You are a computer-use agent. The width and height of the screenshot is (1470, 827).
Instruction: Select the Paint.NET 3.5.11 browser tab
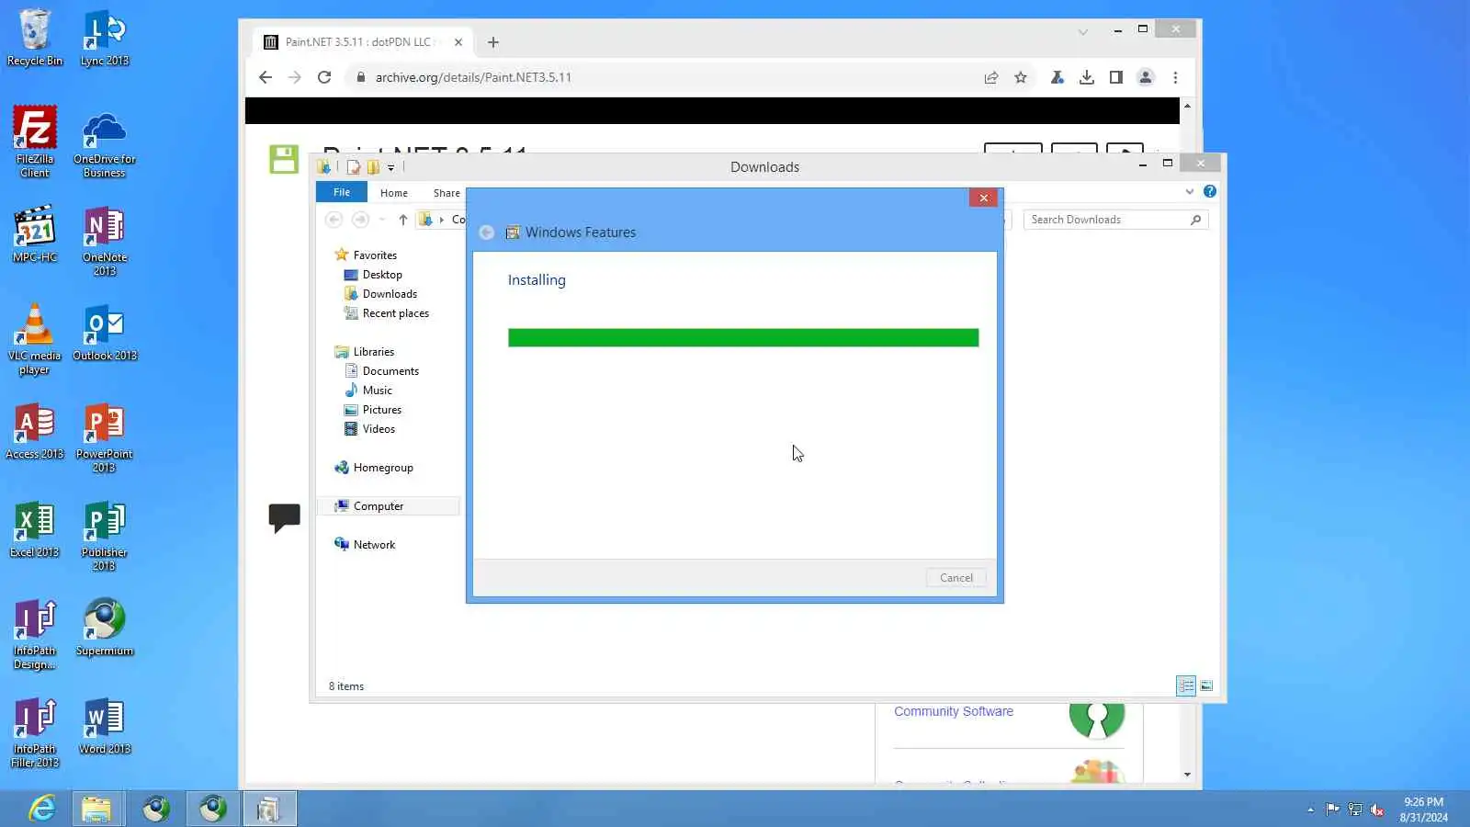362,42
